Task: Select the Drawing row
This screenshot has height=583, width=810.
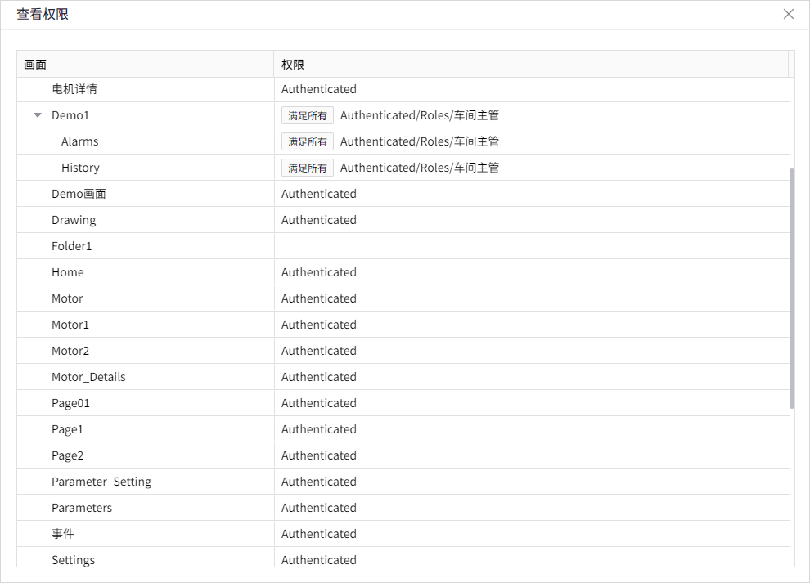Action: point(74,220)
